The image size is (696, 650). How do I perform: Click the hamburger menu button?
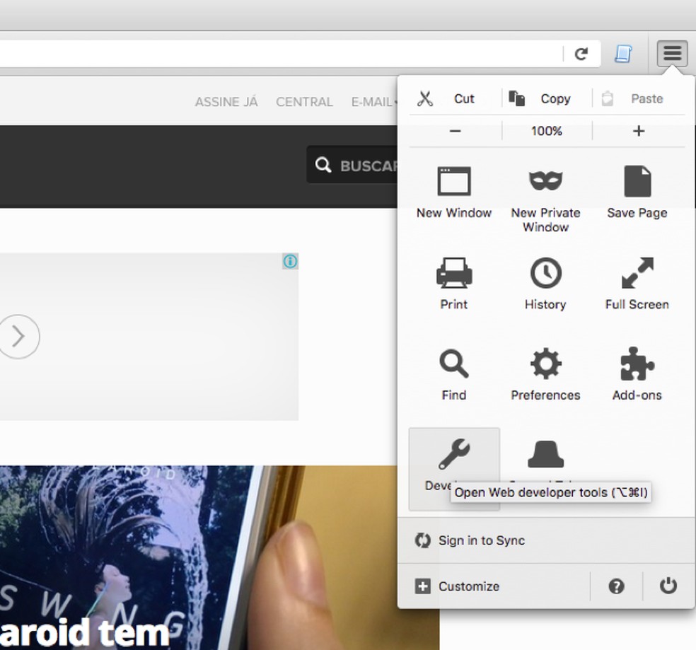672,53
